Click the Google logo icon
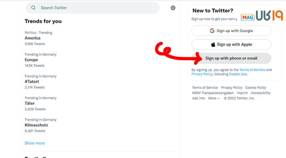286x158 pixels. click(212, 31)
